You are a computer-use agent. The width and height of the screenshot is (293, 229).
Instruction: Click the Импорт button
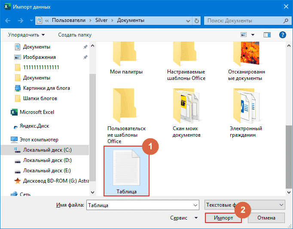point(223,218)
